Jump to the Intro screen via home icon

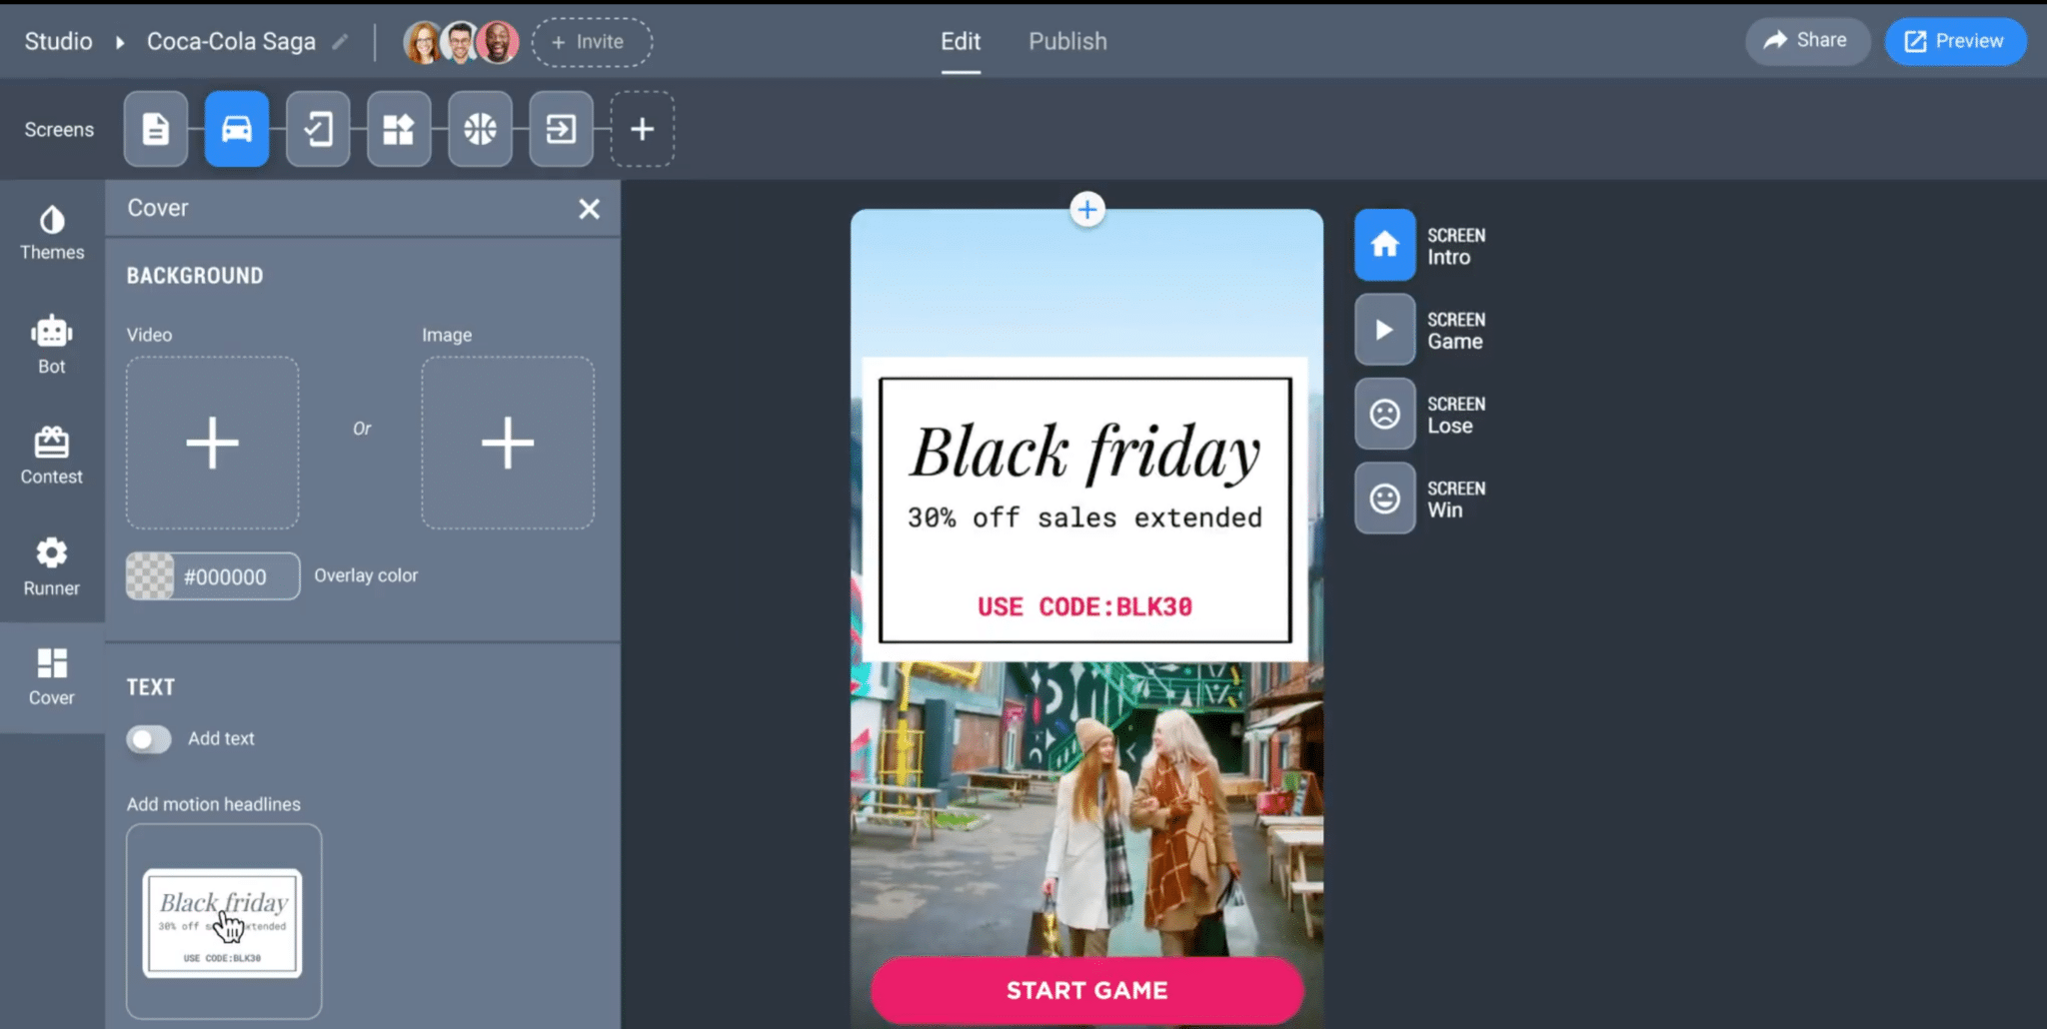click(x=1383, y=245)
